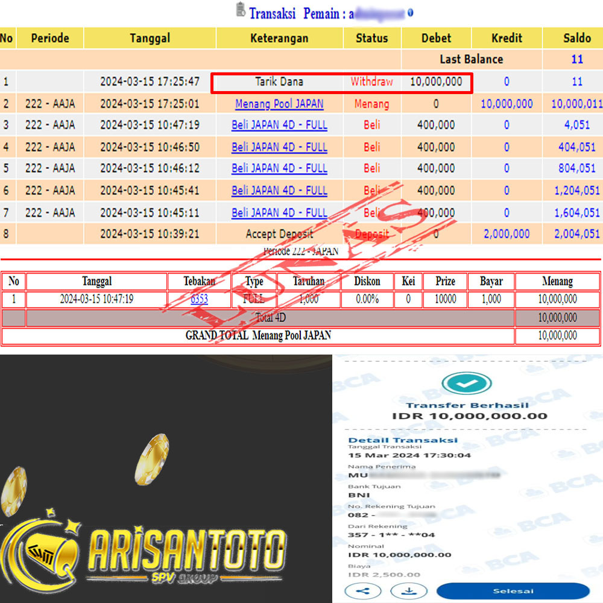Tap the Selesai button
Viewport: 603px width, 603px height.
pyautogui.click(x=513, y=591)
